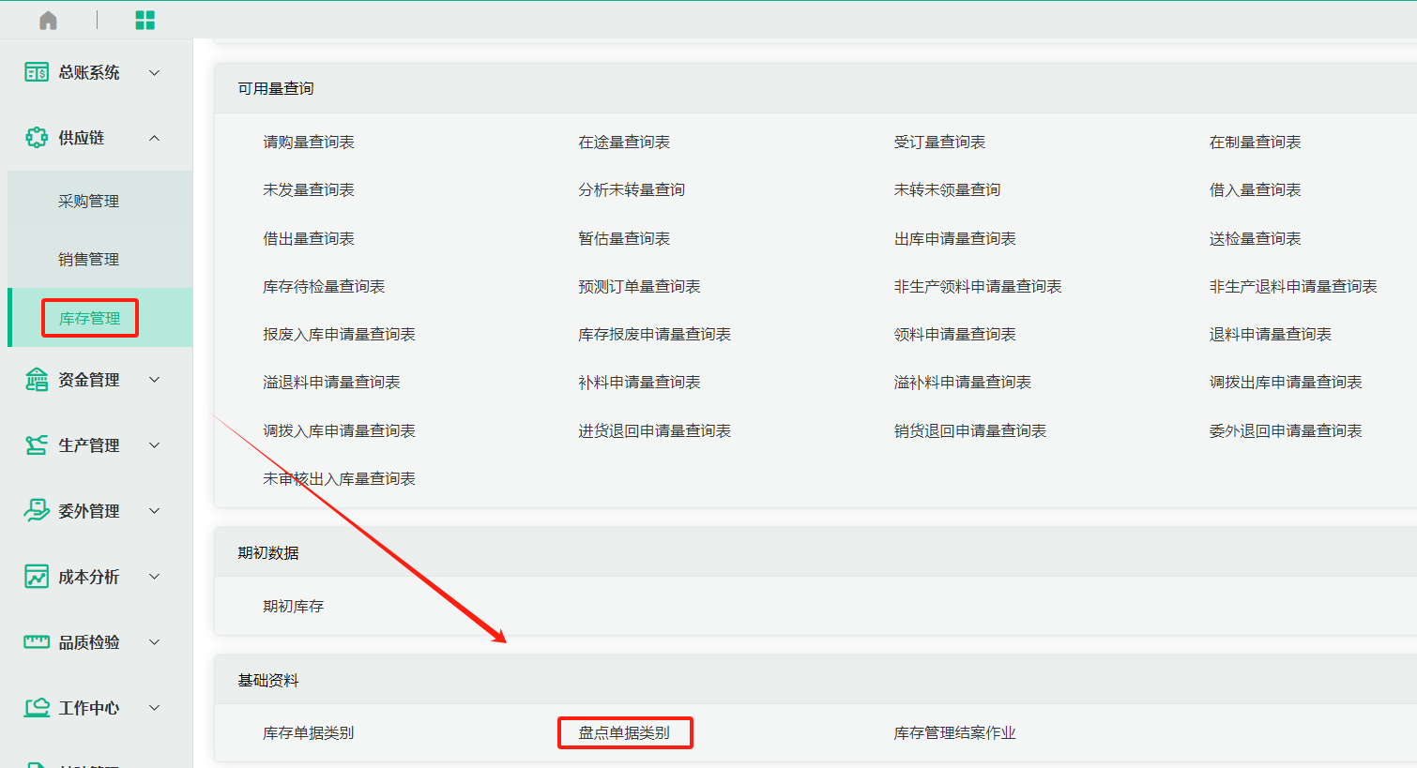Open 在途量查询表 link
The image size is (1417, 768).
point(624,142)
